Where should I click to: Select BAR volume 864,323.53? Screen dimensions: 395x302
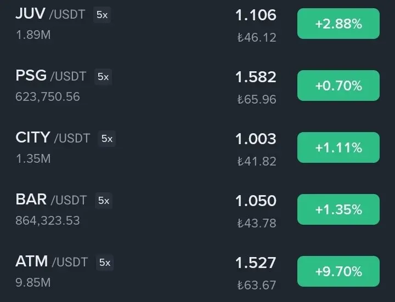[x=48, y=220]
